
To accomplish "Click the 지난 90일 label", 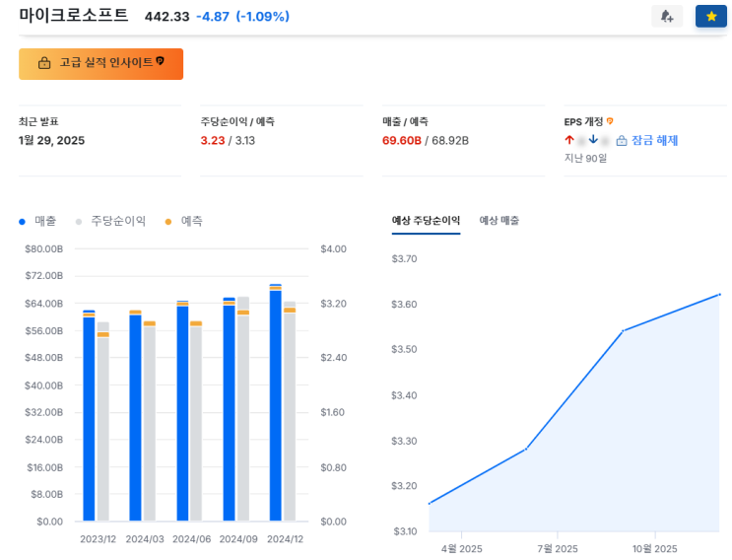I will [585, 159].
